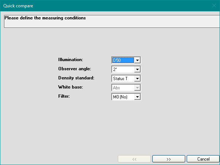The width and height of the screenshot is (220, 165).
Task: Click the 'Observer angle:' label
Action: pos(75,69)
